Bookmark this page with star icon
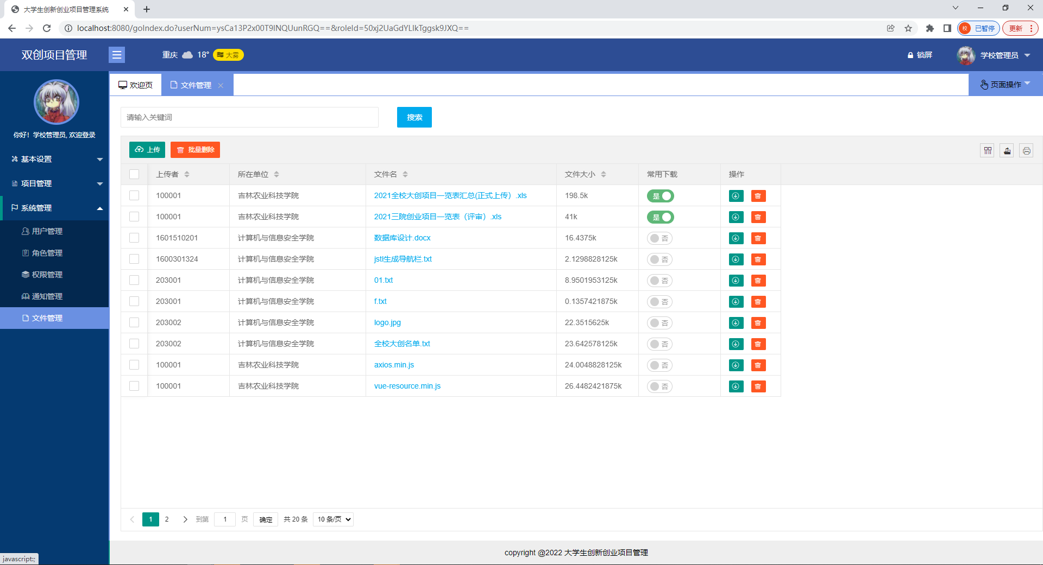The image size is (1043, 565). tap(908, 28)
